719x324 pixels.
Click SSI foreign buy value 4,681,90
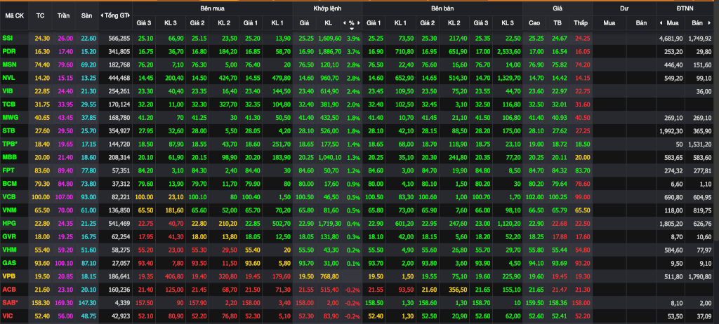[x=671, y=38]
